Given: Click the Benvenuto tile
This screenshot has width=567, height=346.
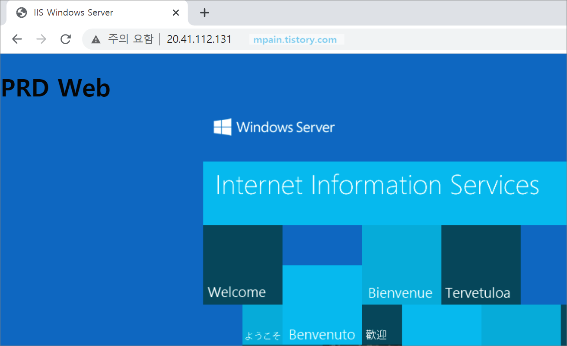Looking at the screenshot, I should point(322,305).
